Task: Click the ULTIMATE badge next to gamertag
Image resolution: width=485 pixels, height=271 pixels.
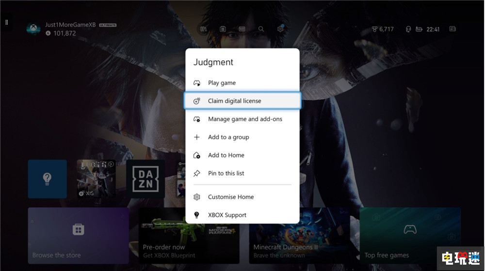Action: (x=108, y=25)
